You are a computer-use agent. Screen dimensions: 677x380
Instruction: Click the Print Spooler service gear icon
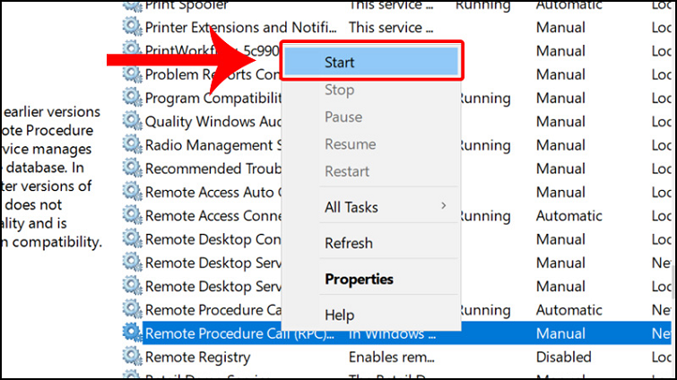coord(132,5)
